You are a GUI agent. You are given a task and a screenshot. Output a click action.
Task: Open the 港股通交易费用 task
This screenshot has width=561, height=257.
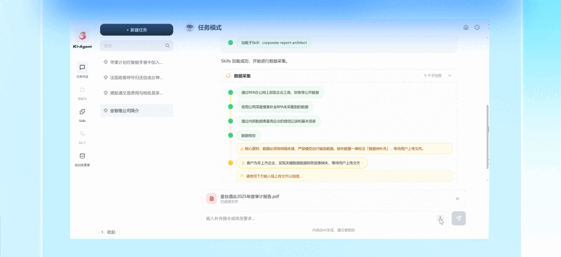point(137,93)
